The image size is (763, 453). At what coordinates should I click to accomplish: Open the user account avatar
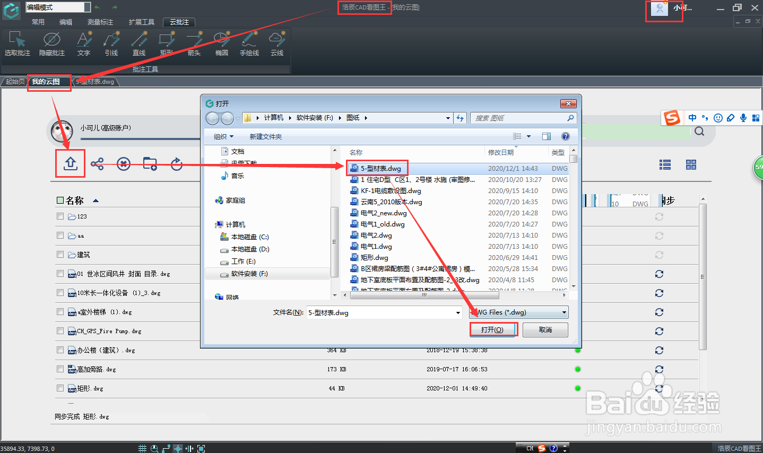(x=659, y=8)
